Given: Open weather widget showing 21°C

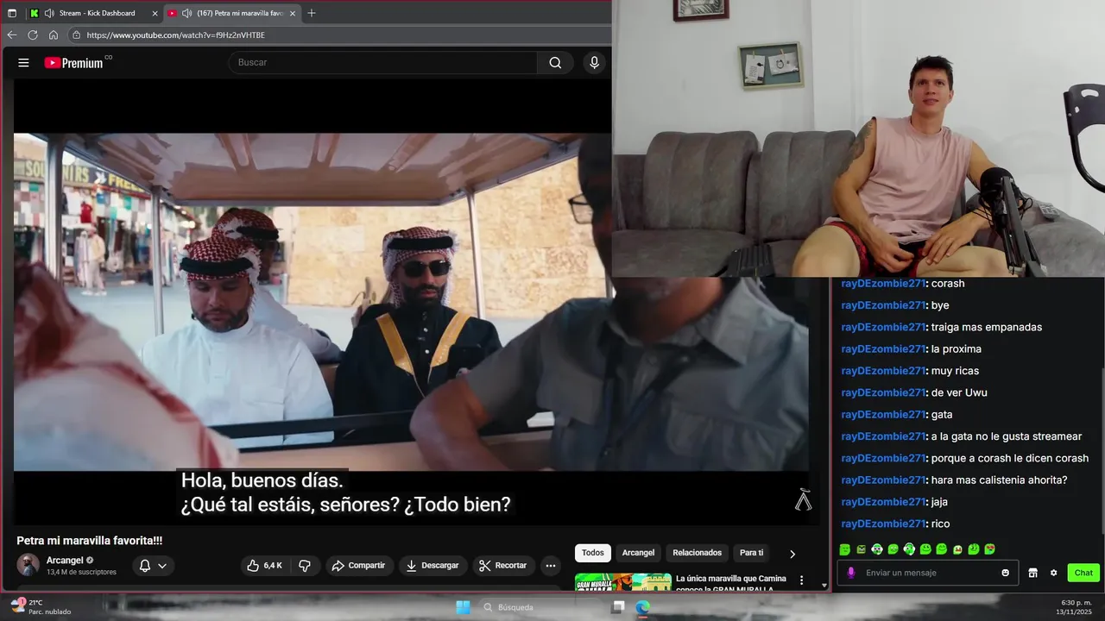Looking at the screenshot, I should coord(41,606).
